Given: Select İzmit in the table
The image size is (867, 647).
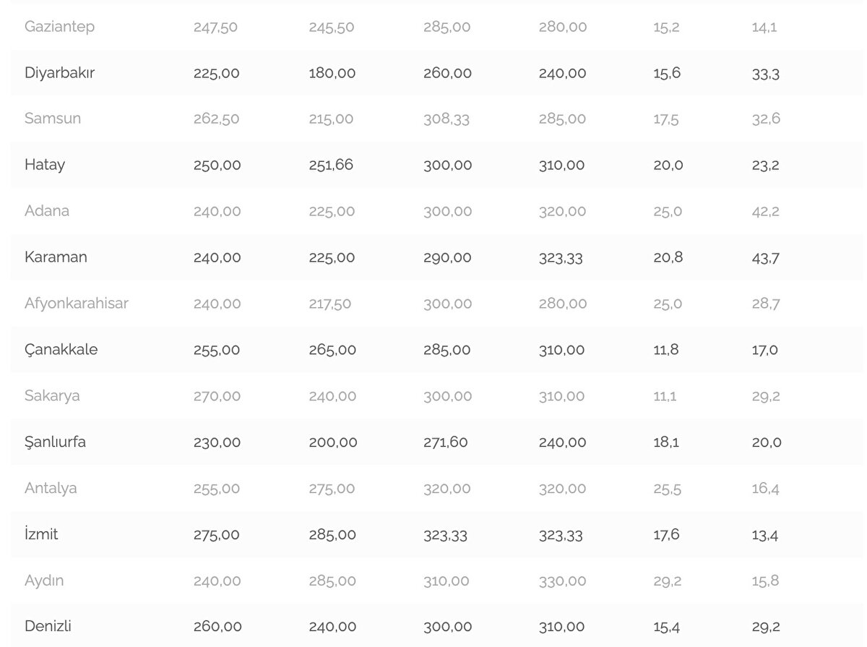Looking at the screenshot, I should (x=41, y=534).
